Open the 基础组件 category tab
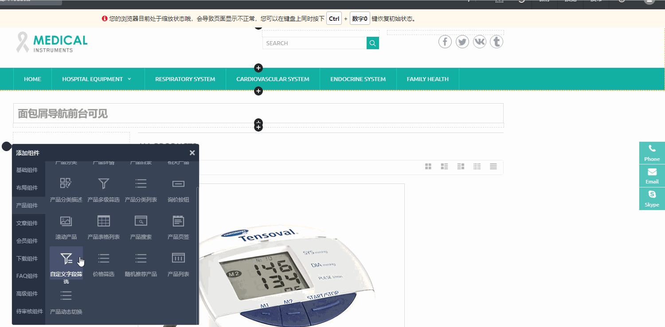This screenshot has width=665, height=327. click(x=27, y=170)
